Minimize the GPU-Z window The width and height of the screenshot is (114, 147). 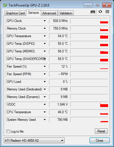click(88, 5)
